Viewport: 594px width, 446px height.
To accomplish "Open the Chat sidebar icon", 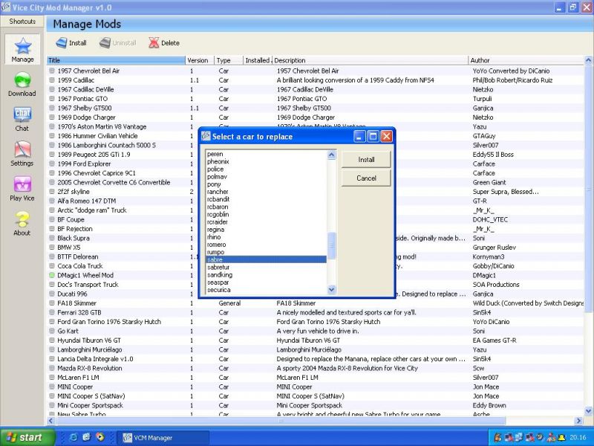I will (x=22, y=118).
